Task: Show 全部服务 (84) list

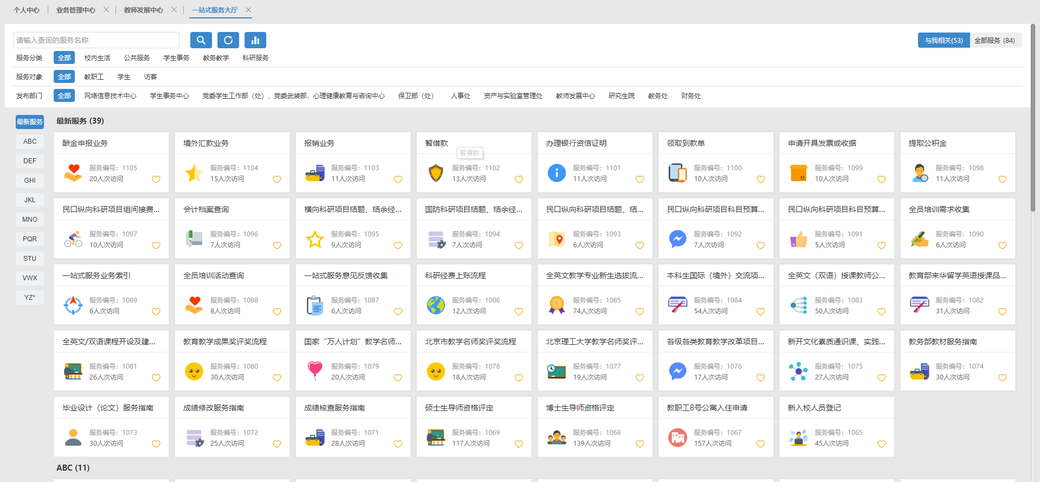Action: click(x=994, y=41)
